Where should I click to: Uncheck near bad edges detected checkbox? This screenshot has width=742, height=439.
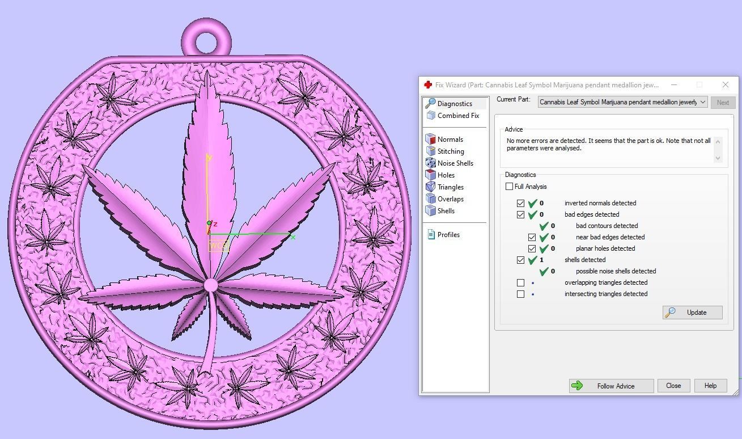point(532,237)
